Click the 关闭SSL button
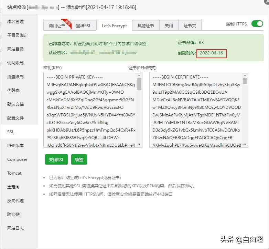This screenshot has height=249, width=269. point(56,159)
